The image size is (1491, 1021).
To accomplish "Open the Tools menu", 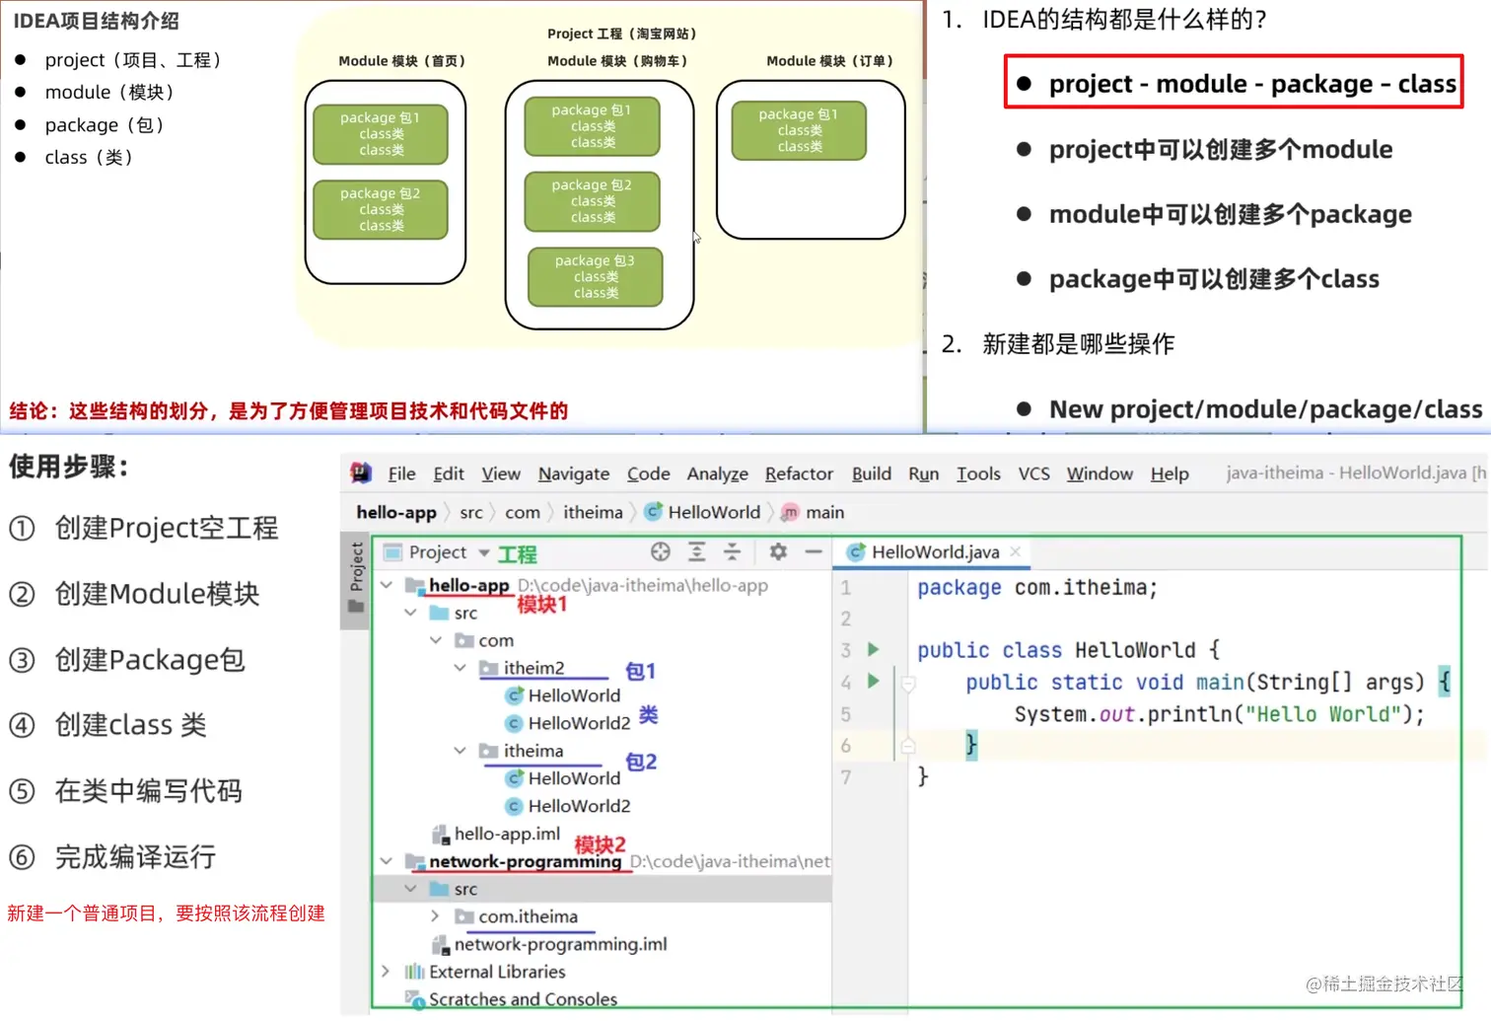I will point(978,474).
